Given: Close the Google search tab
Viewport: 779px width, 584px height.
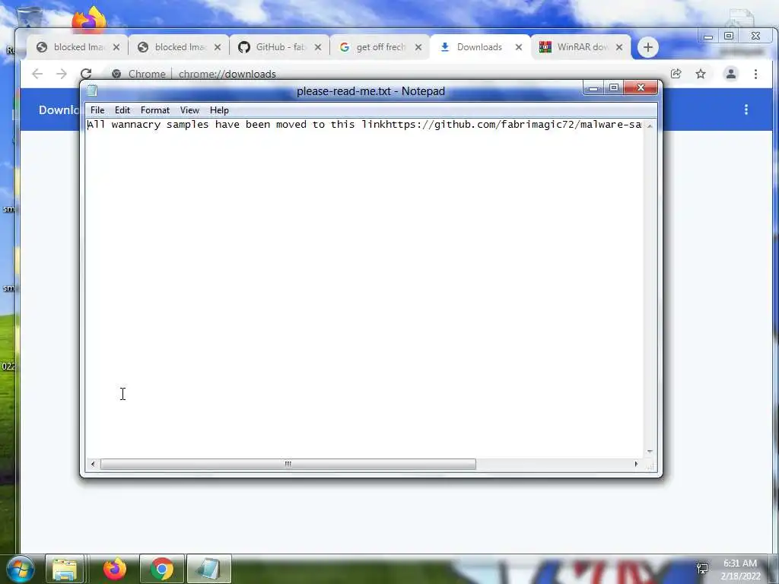Looking at the screenshot, I should 418,47.
